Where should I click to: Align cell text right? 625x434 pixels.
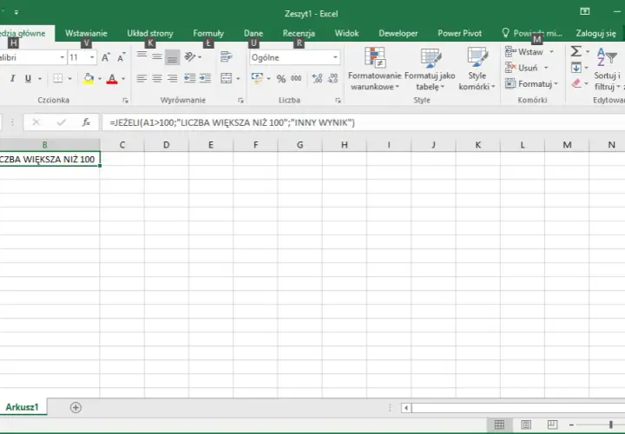coord(172,78)
